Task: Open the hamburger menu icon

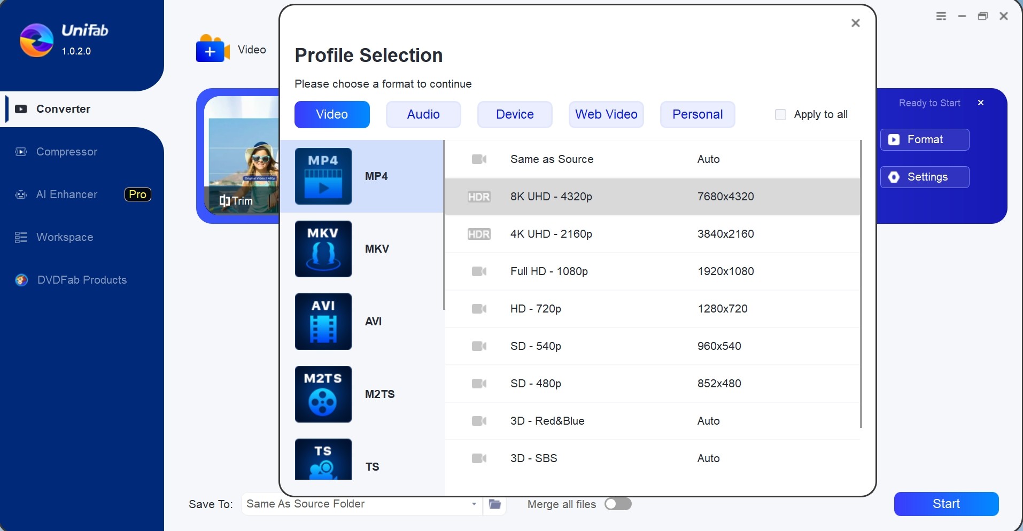Action: (941, 17)
